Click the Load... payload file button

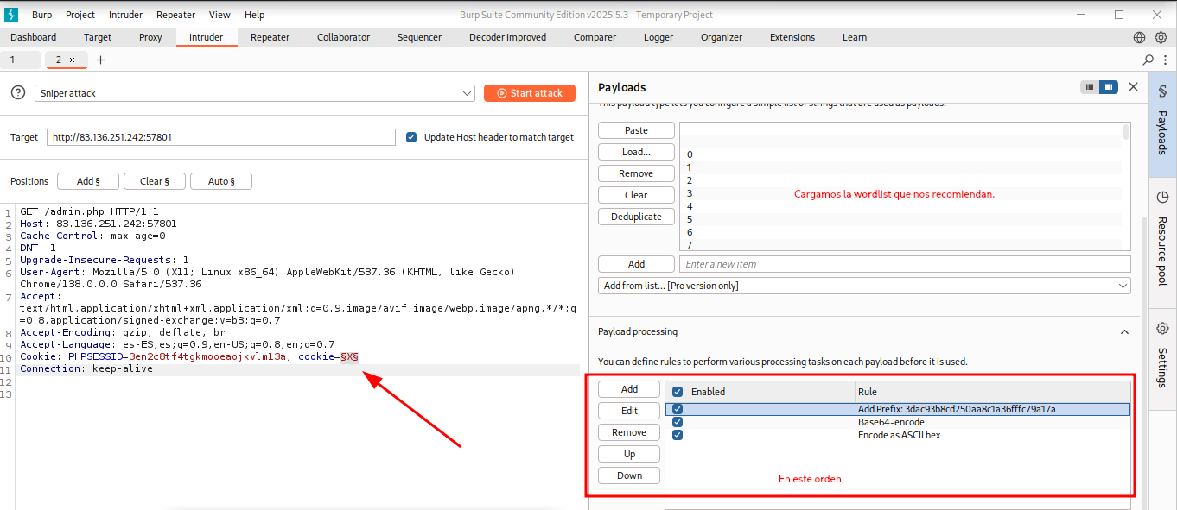pos(636,152)
